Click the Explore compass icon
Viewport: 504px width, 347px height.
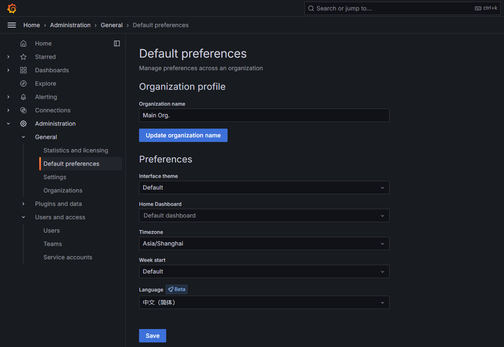point(23,84)
